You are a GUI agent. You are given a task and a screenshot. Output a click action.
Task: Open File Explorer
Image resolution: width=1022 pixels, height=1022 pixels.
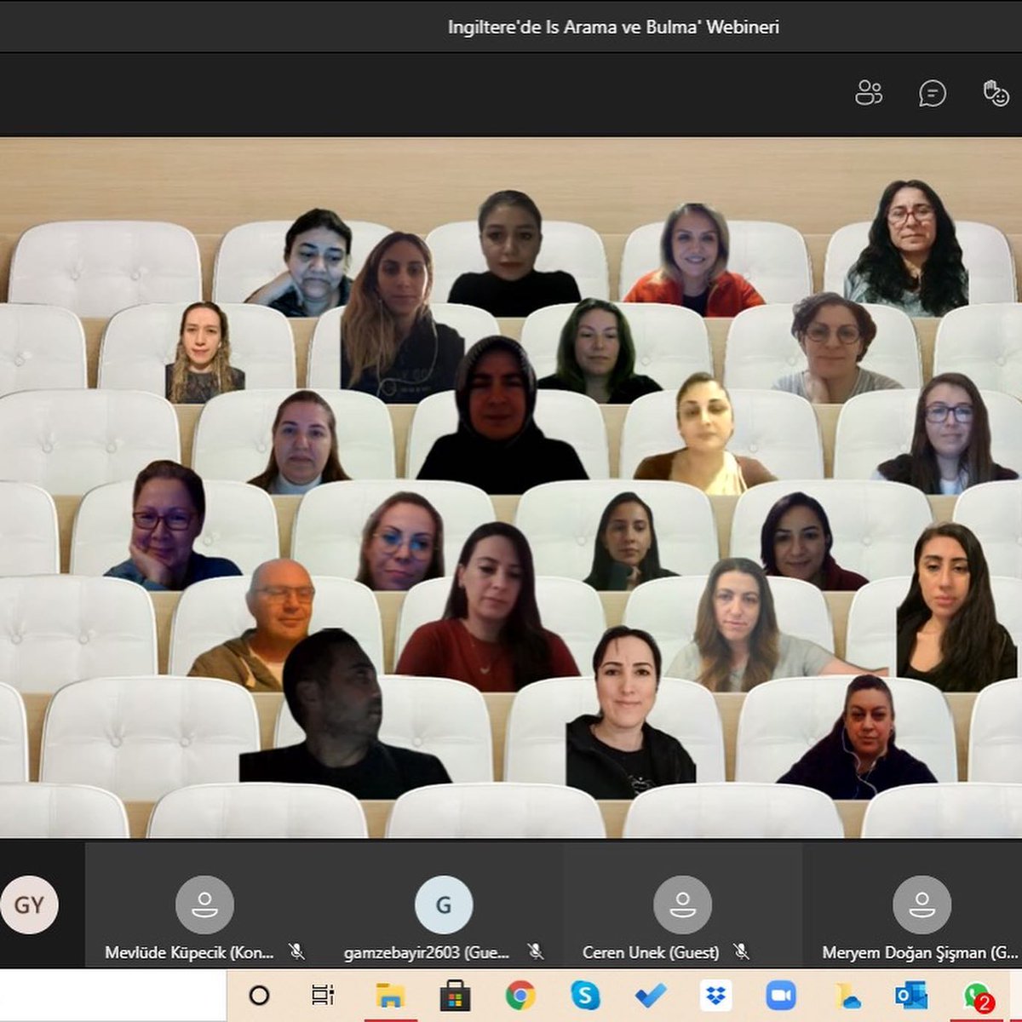tap(388, 995)
